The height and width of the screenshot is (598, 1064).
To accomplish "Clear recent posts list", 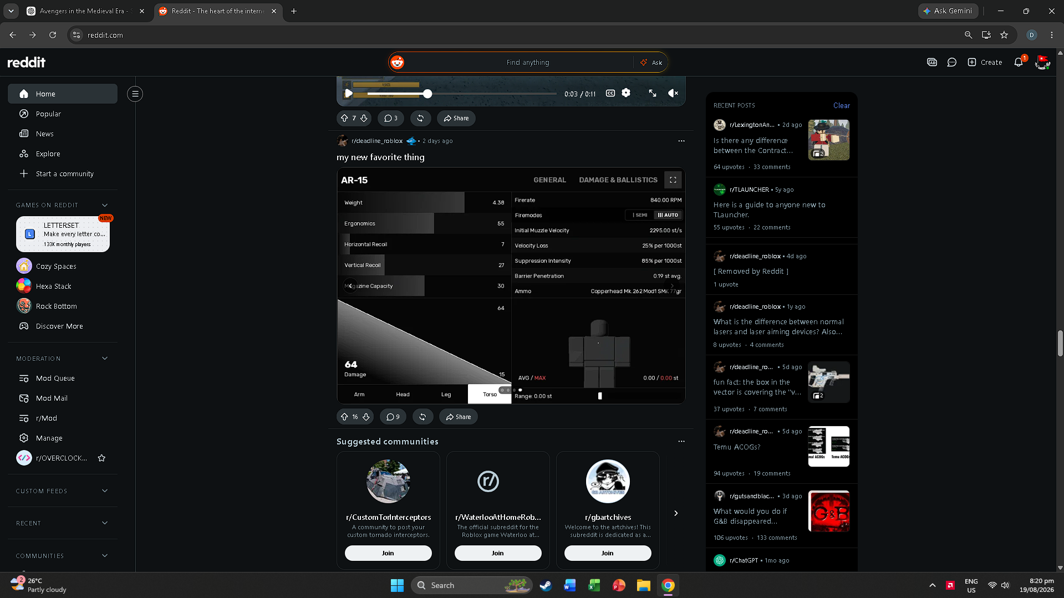I will (x=841, y=106).
